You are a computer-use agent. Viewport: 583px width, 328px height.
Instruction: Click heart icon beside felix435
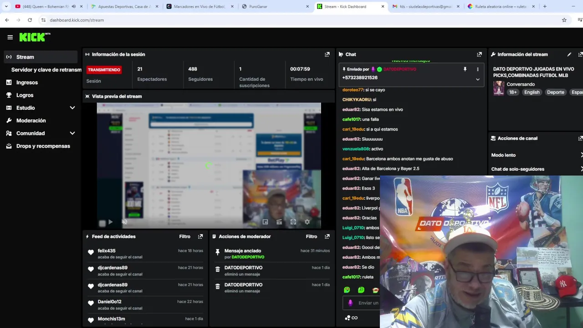point(91,252)
